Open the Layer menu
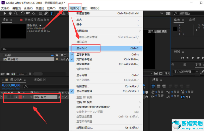 tap(40, 8)
